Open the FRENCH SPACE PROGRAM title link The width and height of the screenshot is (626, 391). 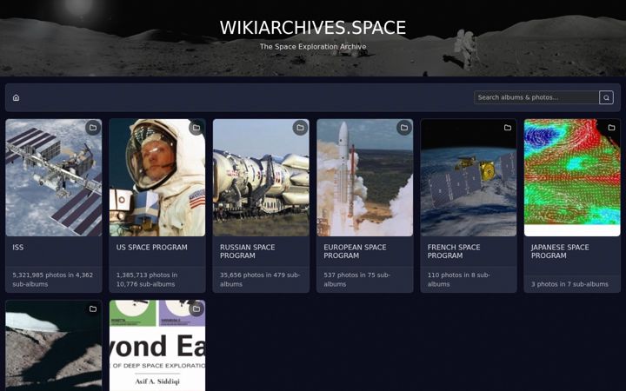point(454,251)
